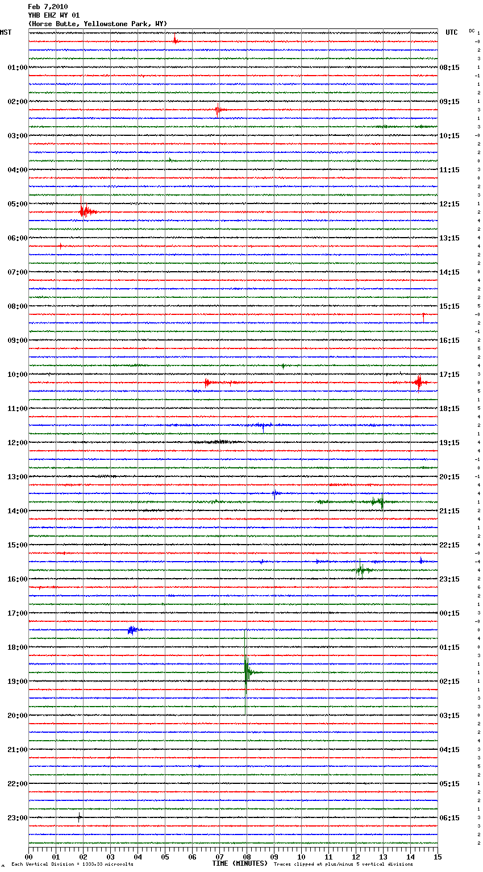
Task: Click the DC column header
Action: (472, 31)
